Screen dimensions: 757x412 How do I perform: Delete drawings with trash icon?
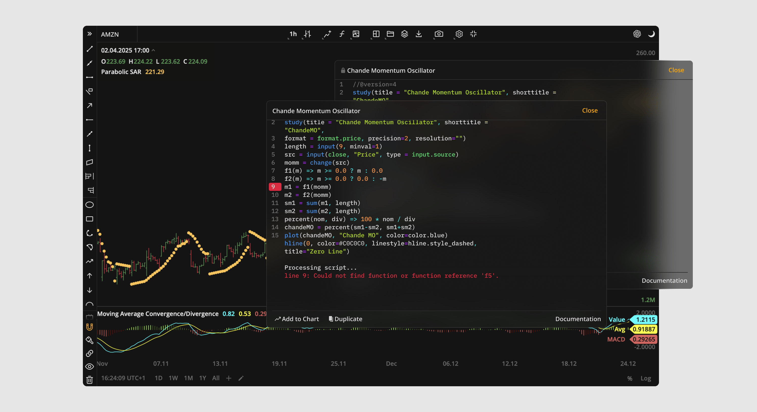pos(90,380)
